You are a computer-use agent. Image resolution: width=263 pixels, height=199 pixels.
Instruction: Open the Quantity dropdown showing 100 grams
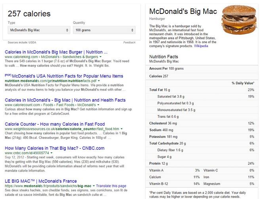pos(104,30)
